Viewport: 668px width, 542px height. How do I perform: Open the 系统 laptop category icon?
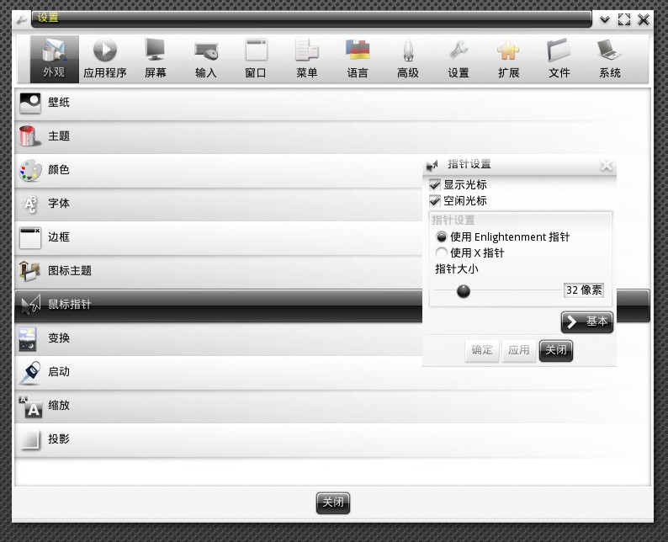point(610,59)
